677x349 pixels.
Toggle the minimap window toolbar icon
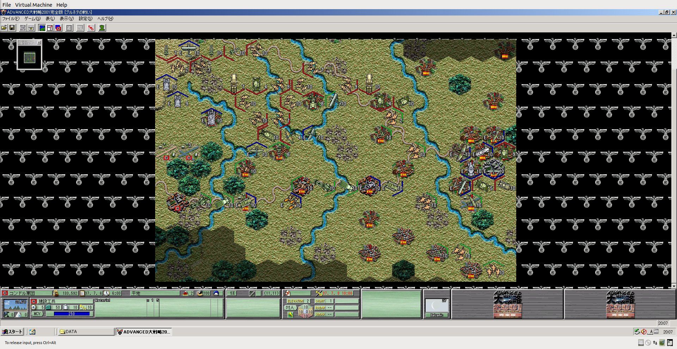pos(50,28)
